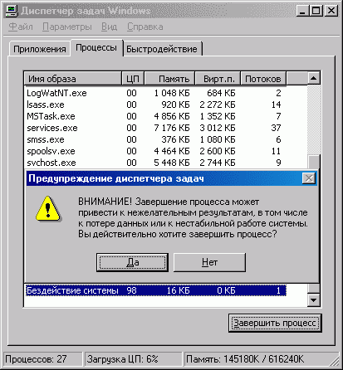This screenshot has height=370, width=343.
Task: Click the Загрузка ЦП: 6% status entry
Action: 133,359
